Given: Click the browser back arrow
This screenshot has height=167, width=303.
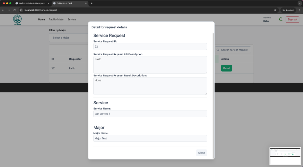Looking at the screenshot, I should [x=3, y=10].
